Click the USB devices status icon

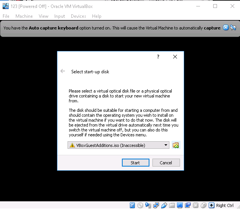tap(164, 205)
